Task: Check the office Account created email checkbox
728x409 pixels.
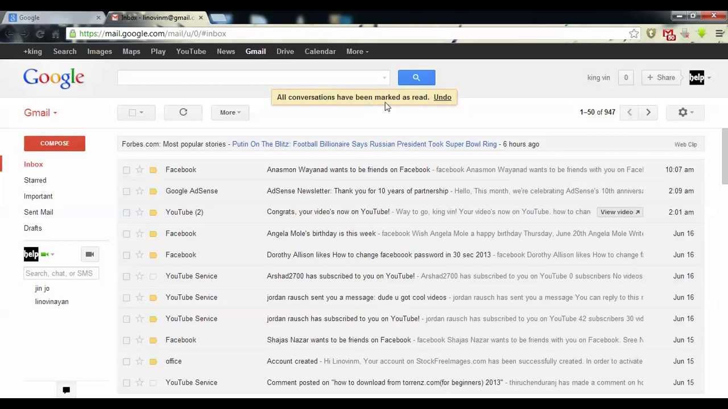Action: pos(126,361)
